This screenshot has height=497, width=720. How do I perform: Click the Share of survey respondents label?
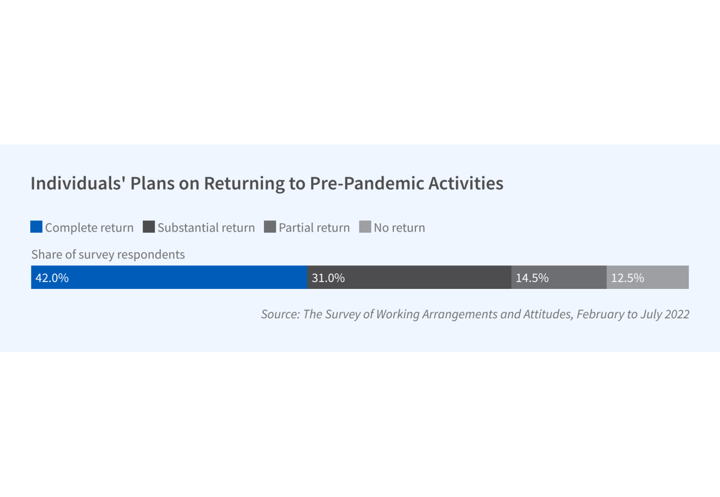(108, 255)
